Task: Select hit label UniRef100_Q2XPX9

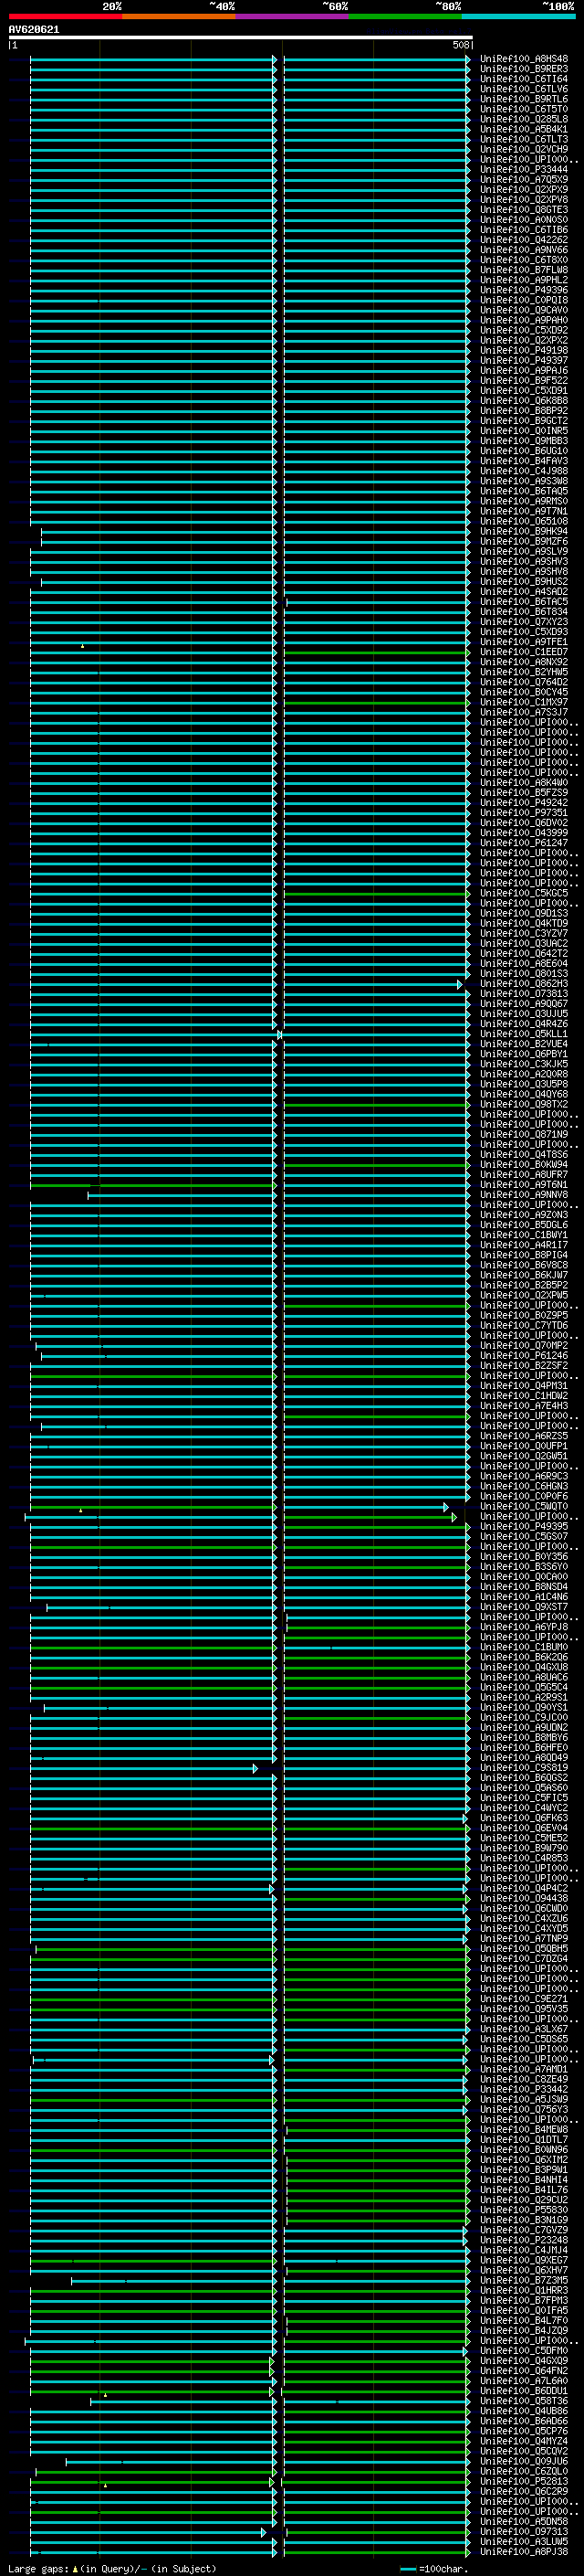Action: coord(524,189)
